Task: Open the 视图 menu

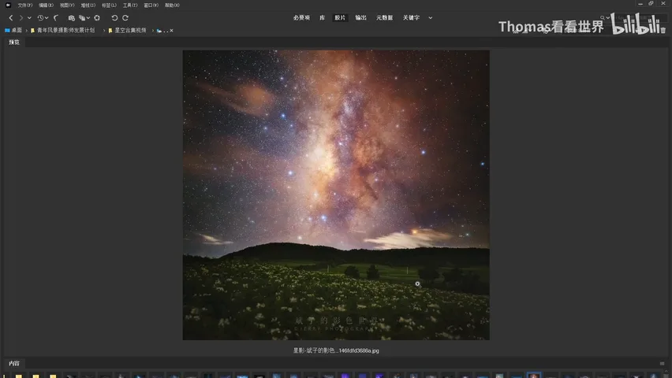Action: point(67,6)
